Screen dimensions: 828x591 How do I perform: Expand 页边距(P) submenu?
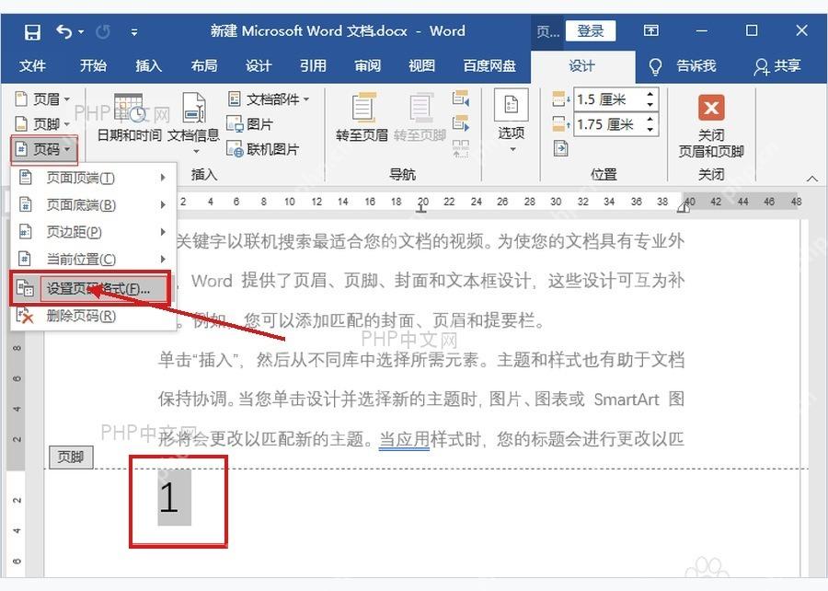pos(93,232)
